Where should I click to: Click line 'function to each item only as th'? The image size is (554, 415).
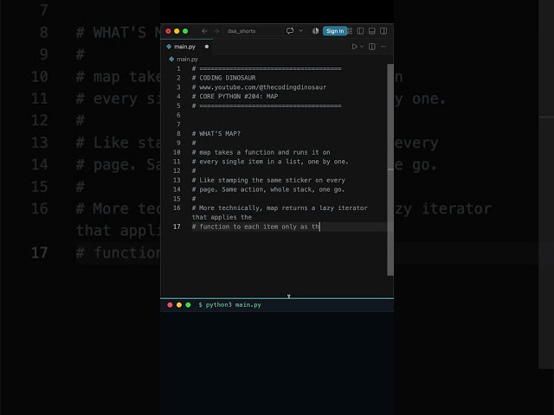pos(255,227)
